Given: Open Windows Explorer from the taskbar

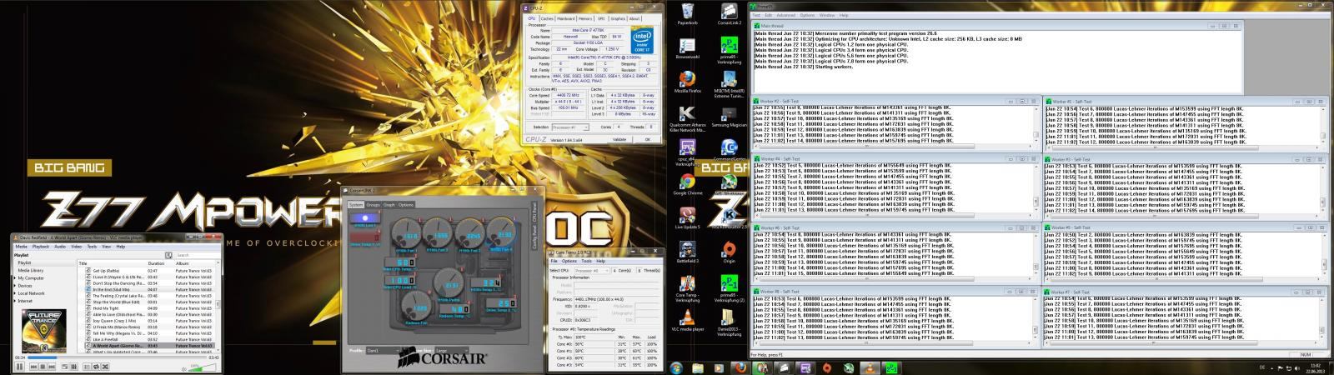Looking at the screenshot, I should coord(697,367).
